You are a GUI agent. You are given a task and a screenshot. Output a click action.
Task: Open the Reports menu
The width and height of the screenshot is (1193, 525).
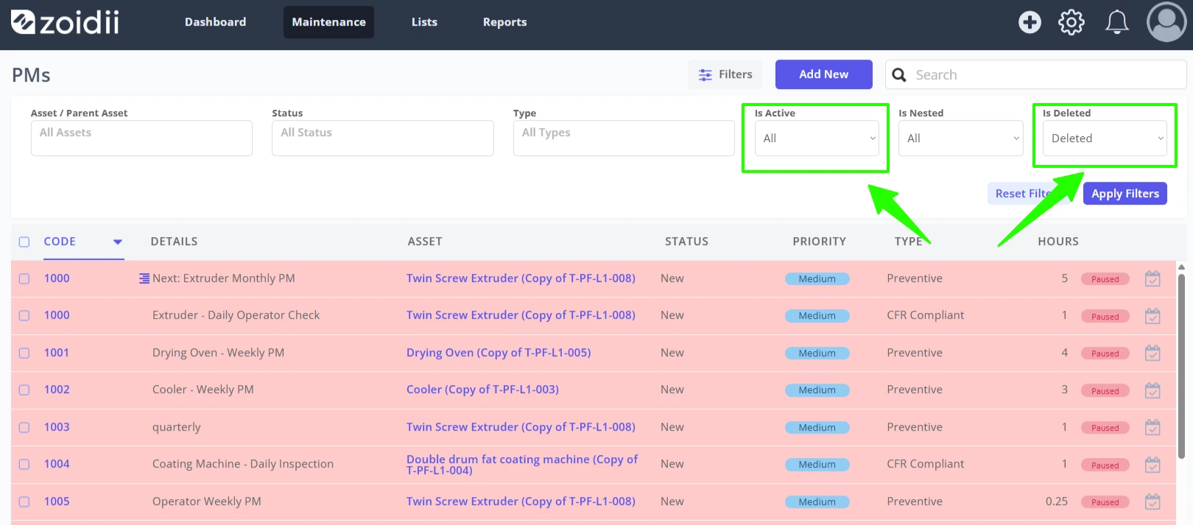coord(504,22)
